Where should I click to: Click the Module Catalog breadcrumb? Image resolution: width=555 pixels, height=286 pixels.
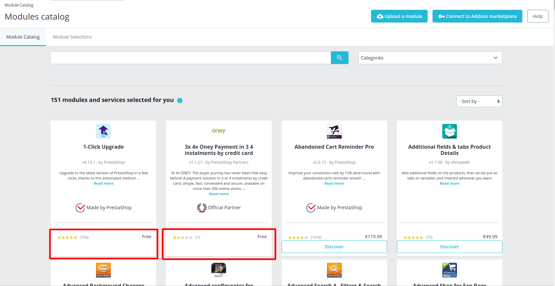(x=19, y=5)
